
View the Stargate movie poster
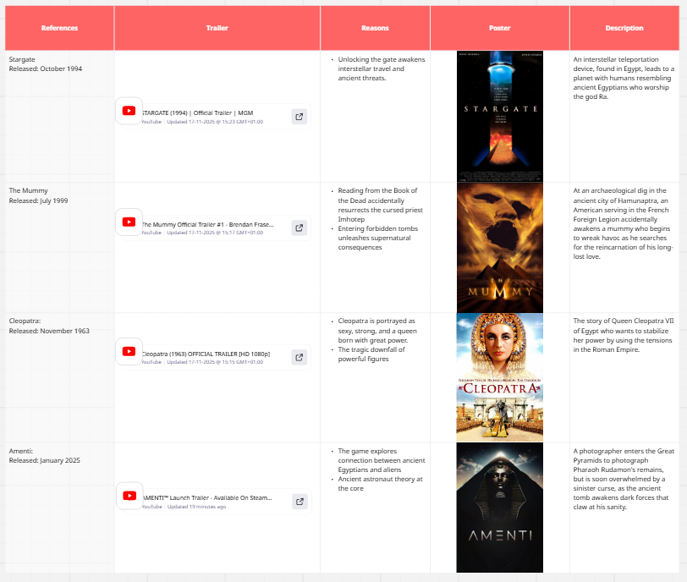[x=499, y=117]
